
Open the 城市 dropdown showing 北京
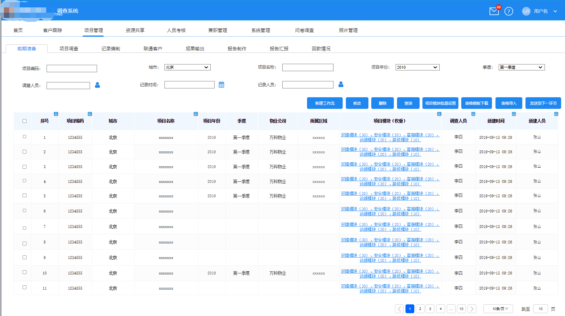187,67
